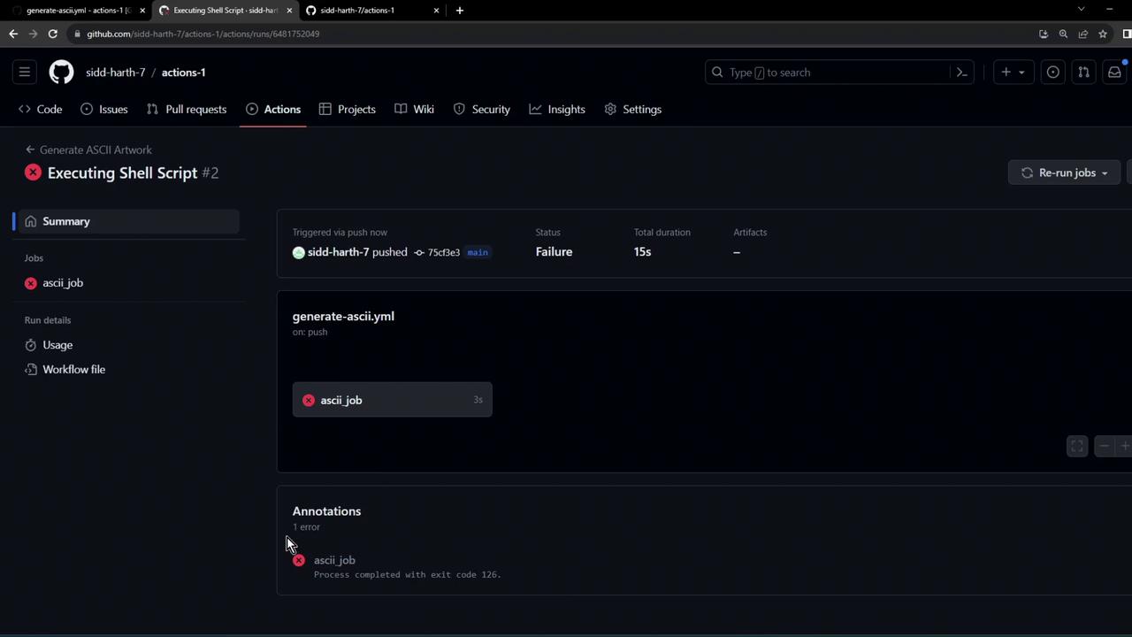Open the notifications inbox icon
Image resolution: width=1132 pixels, height=637 pixels.
[1114, 73]
